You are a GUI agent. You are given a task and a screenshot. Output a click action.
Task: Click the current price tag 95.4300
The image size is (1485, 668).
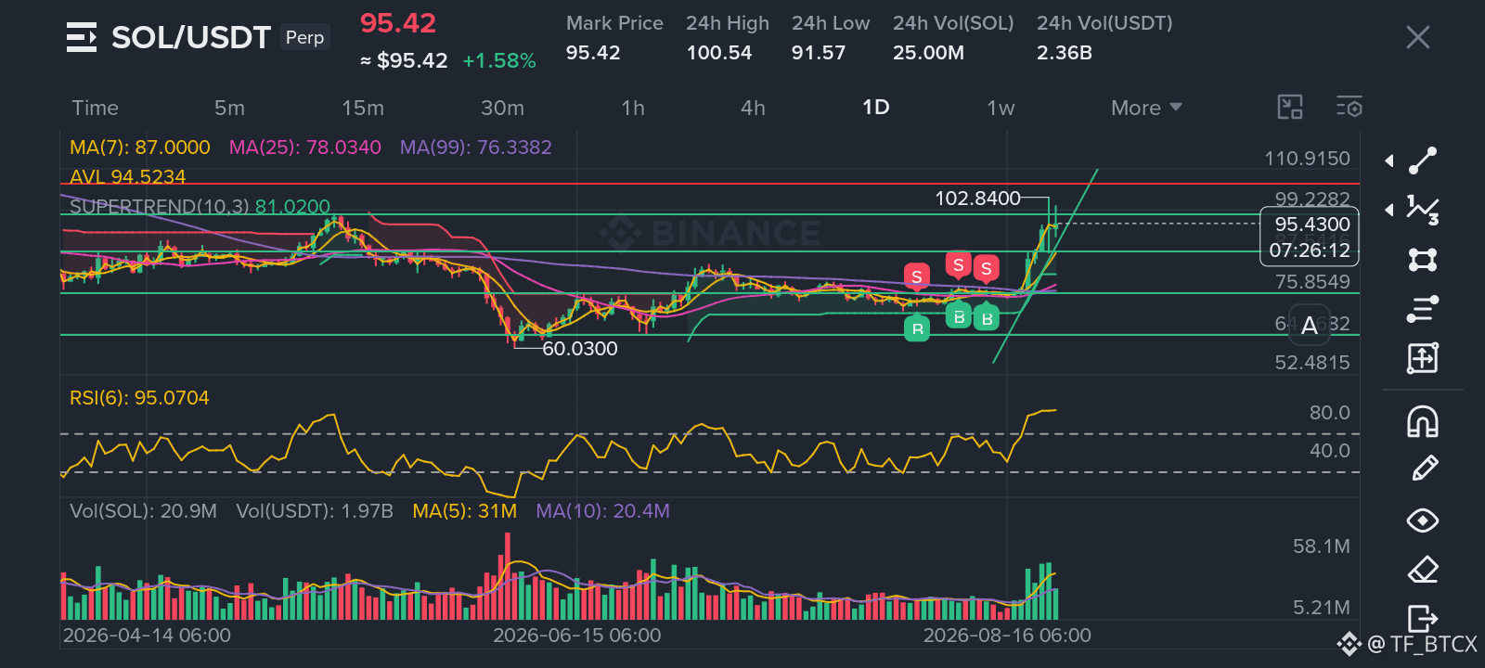1310,237
